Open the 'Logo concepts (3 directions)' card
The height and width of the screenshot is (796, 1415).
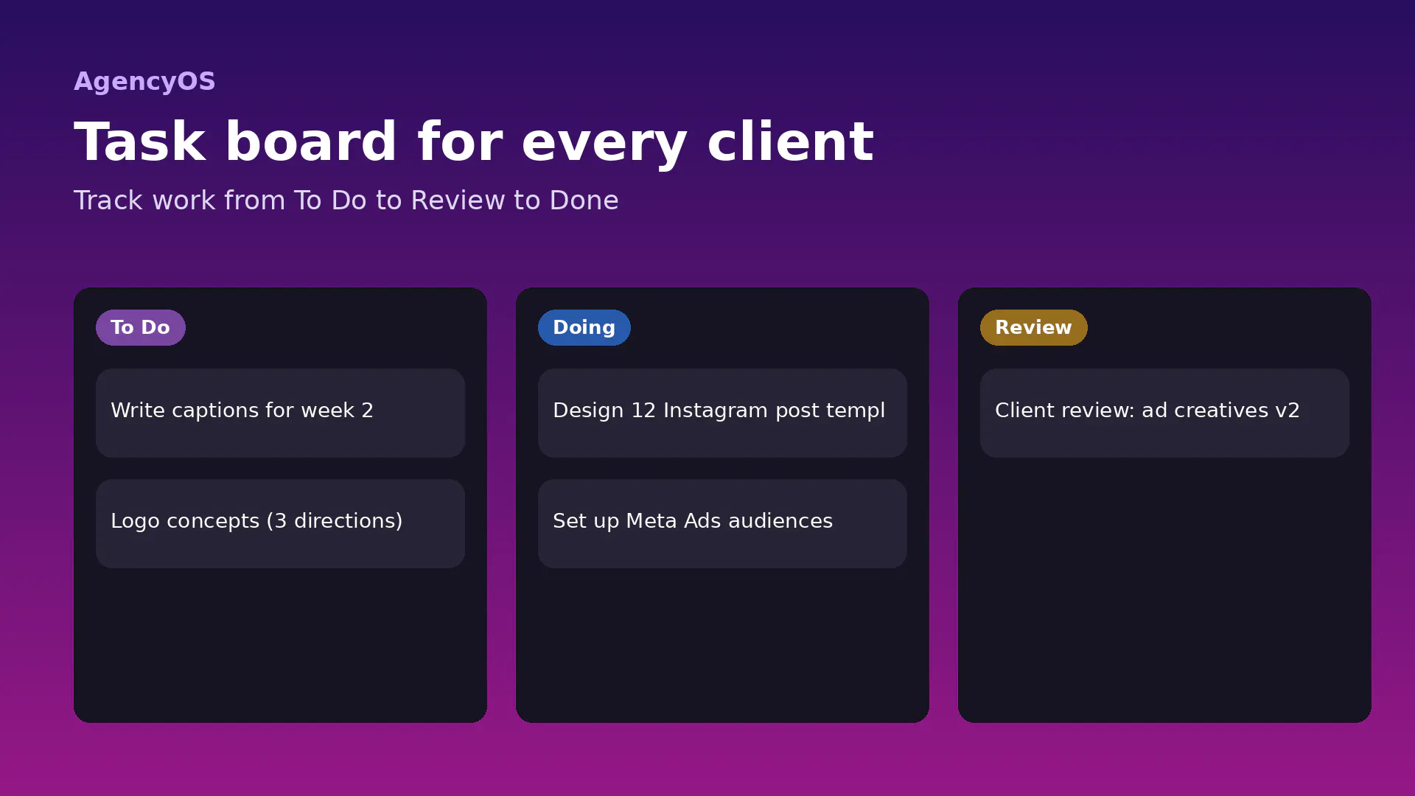280,523
